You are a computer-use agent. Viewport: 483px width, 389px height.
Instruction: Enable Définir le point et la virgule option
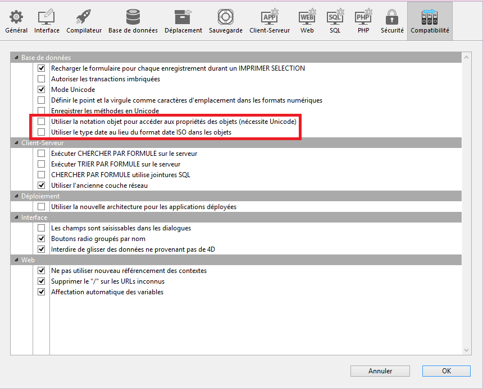(x=41, y=100)
